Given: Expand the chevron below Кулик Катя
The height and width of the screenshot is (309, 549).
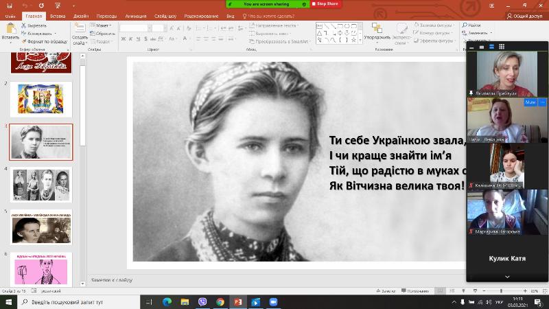Looking at the screenshot, I should tap(507, 276).
